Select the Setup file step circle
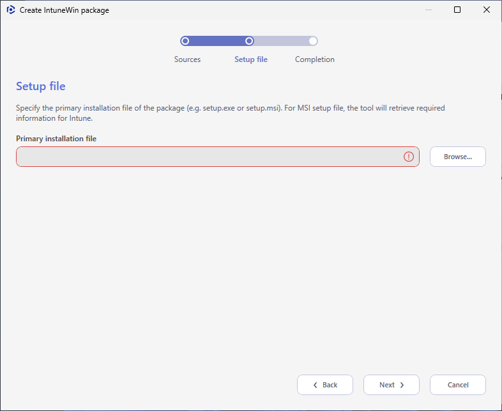 (x=249, y=41)
